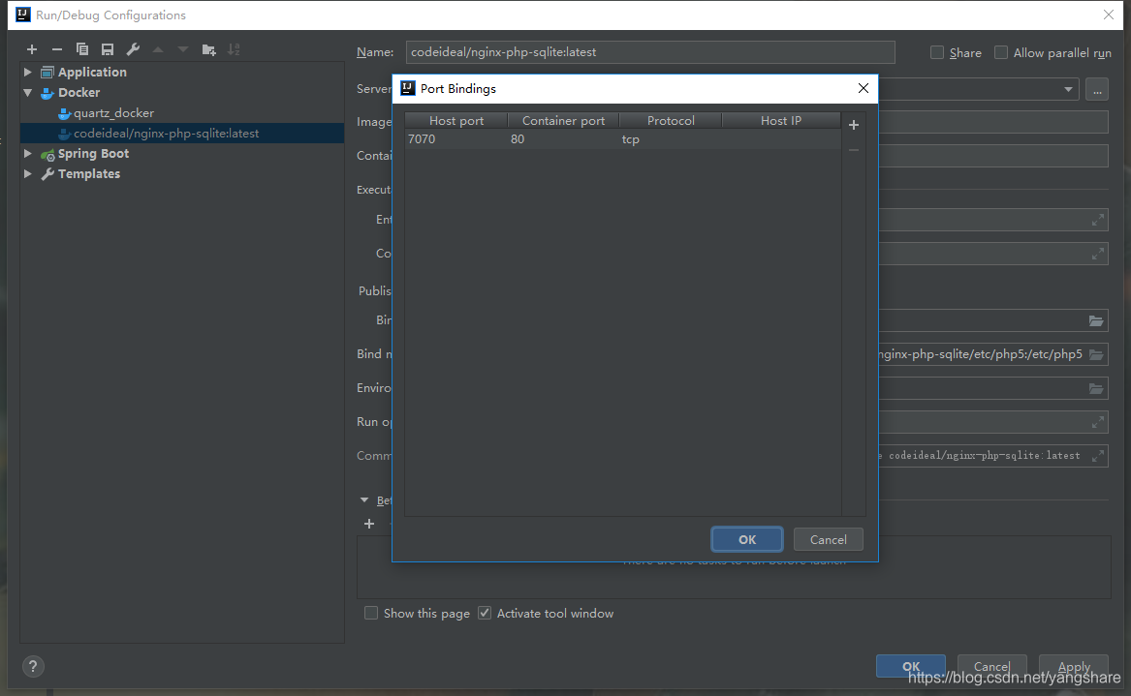The width and height of the screenshot is (1131, 696).
Task: Save configuration using the floppy disk icon
Action: (x=108, y=49)
